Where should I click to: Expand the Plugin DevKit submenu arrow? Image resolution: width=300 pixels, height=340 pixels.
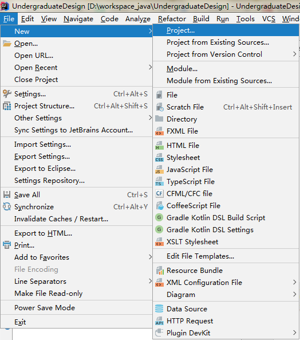click(x=295, y=333)
